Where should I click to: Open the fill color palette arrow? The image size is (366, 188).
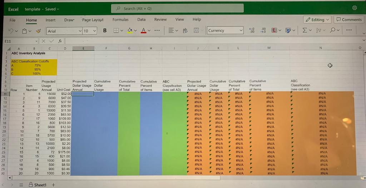tap(135, 31)
